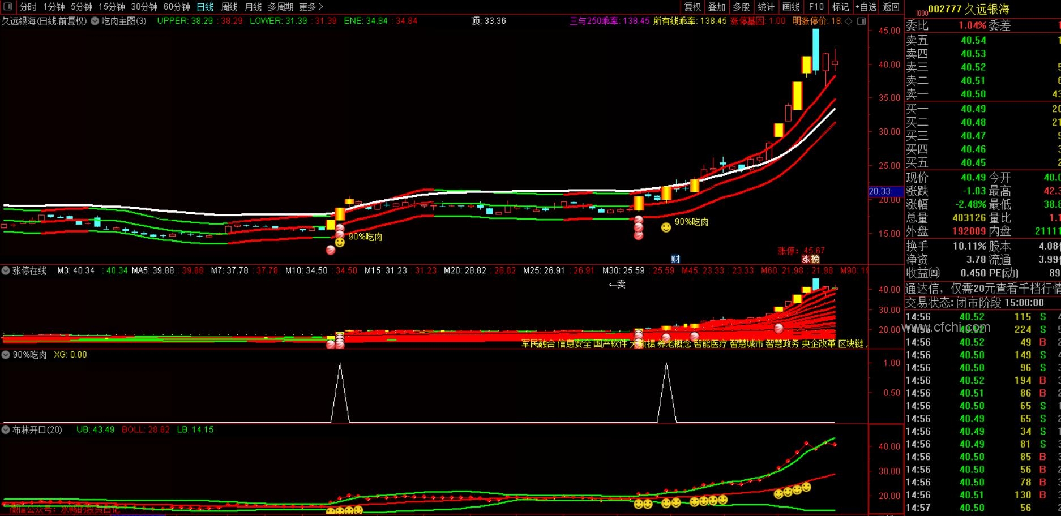
Task: Select the 月线 monthly chart tab
Action: (x=253, y=7)
